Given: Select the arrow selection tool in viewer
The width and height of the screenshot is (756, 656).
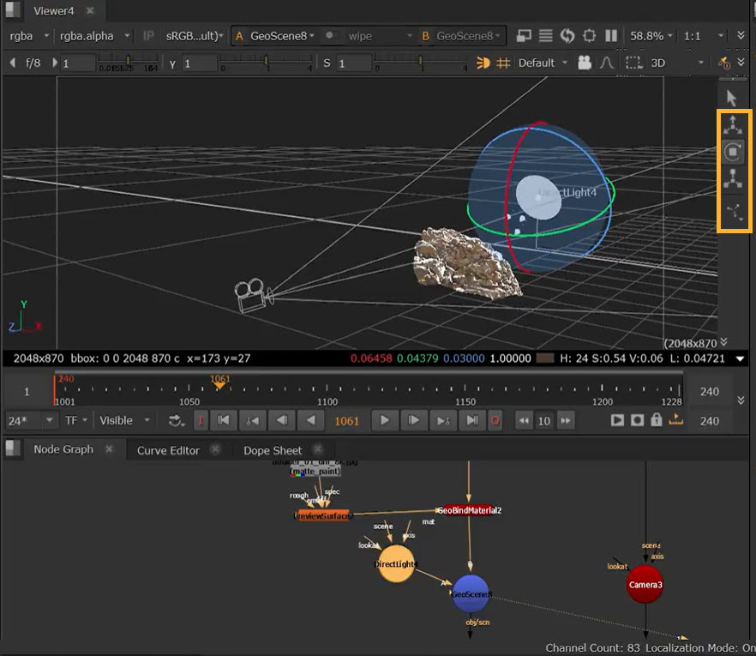Looking at the screenshot, I should [731, 99].
